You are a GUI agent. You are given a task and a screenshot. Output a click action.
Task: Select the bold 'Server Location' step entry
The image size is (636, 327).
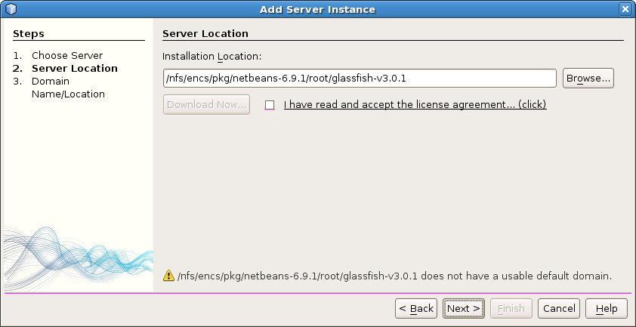[75, 68]
